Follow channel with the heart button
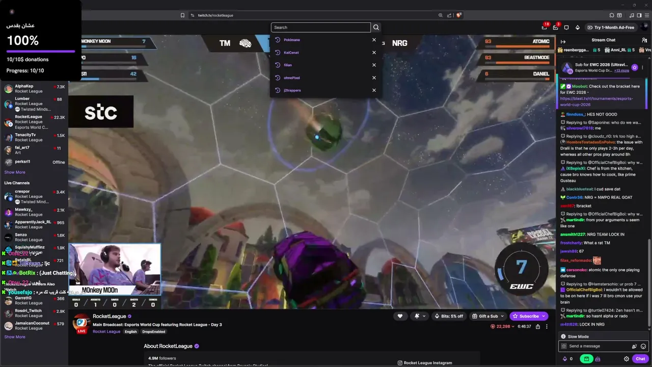 [400, 316]
